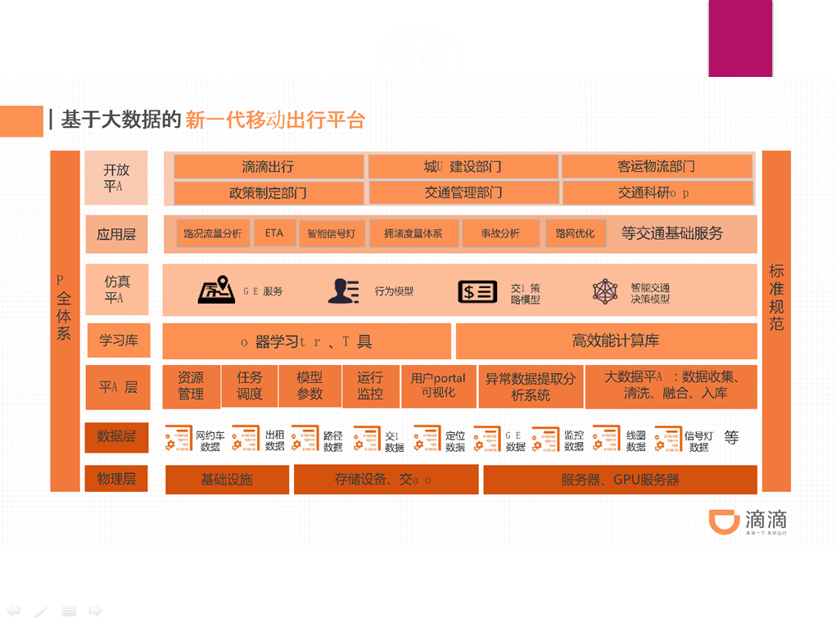Image resolution: width=836 pixels, height=627 pixels.
Task: Click the 行为模型 label
Action: pyautogui.click(x=394, y=291)
